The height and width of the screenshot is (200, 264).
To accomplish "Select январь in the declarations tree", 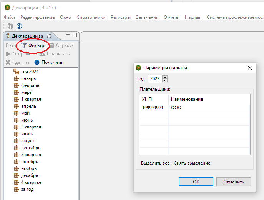I will pyautogui.click(x=28, y=78).
